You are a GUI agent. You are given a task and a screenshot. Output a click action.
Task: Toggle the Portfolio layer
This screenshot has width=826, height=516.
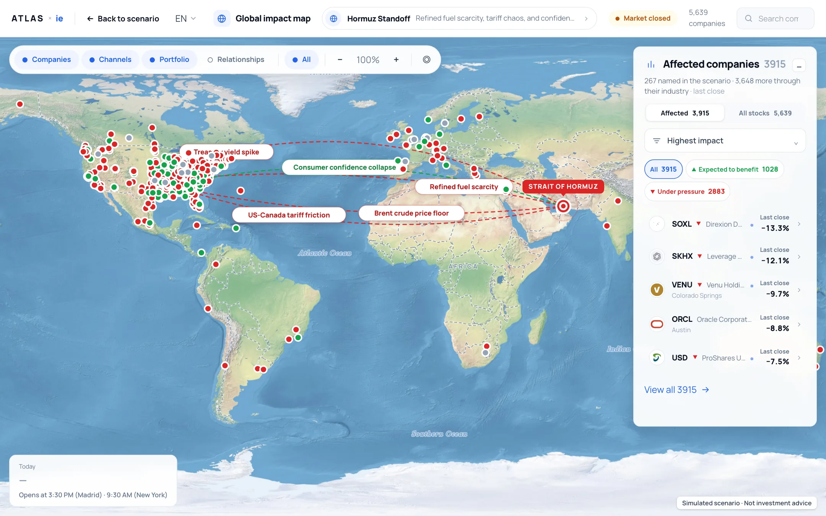click(x=169, y=60)
